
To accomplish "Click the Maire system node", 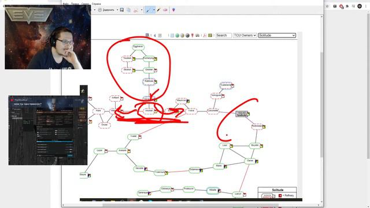I will pos(219,166).
